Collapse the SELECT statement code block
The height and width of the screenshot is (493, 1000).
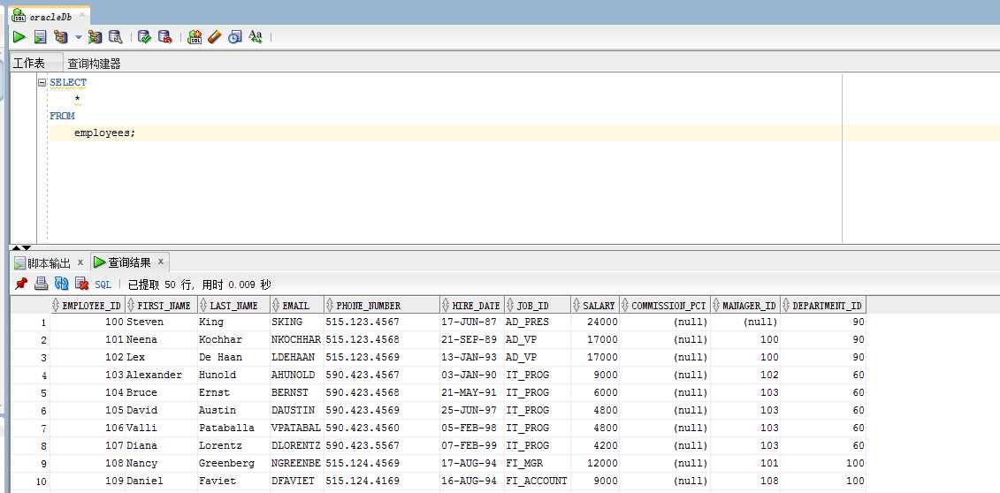pos(42,82)
